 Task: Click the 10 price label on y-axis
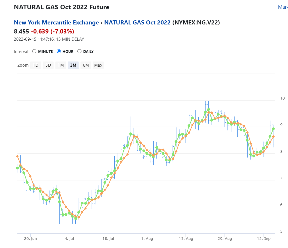coord(282,98)
